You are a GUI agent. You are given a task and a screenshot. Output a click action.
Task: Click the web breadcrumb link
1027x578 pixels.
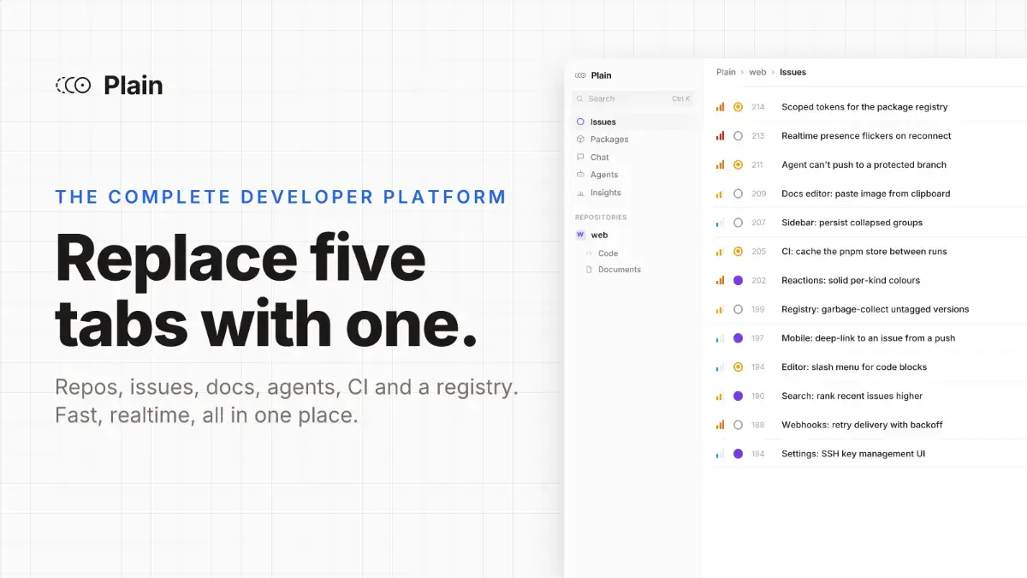click(x=757, y=72)
